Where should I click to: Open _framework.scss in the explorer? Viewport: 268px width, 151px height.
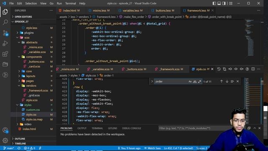coord(38,91)
